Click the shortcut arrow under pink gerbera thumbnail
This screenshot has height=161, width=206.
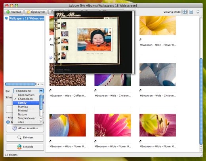point(95,141)
